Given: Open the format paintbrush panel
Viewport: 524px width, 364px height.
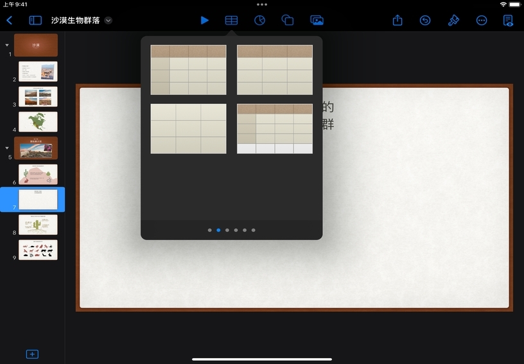Looking at the screenshot, I should (453, 21).
